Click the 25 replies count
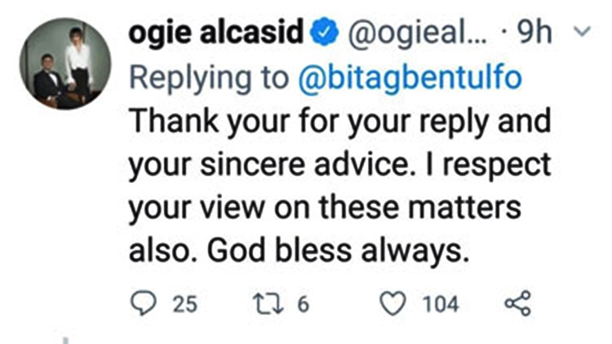 tap(185, 305)
